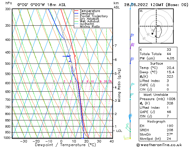This screenshot has height=147, width=191.
Task: Click the surface theta-e value 323
Action: click(x=170, y=77)
